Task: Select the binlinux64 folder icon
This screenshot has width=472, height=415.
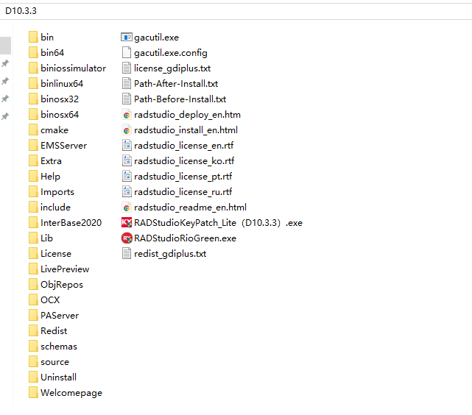Action: tap(33, 84)
